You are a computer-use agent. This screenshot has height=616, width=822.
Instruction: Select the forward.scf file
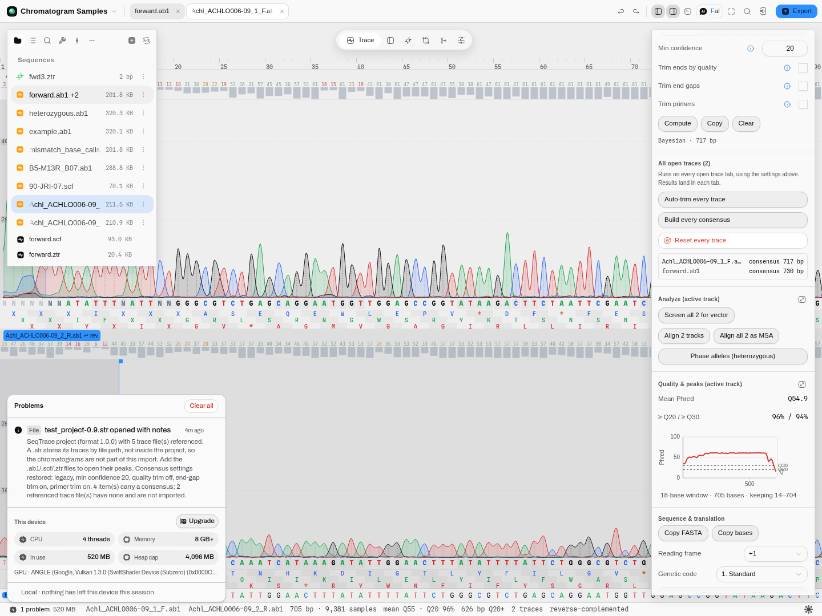coord(82,239)
